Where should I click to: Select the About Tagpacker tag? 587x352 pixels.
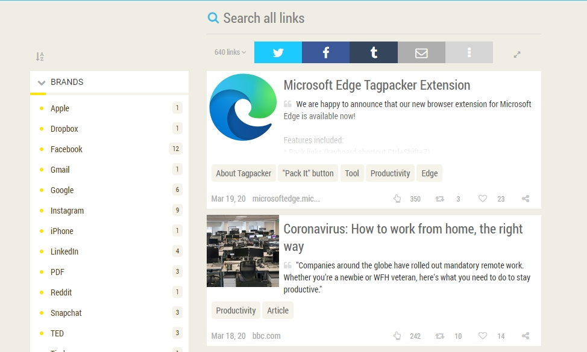[243, 173]
